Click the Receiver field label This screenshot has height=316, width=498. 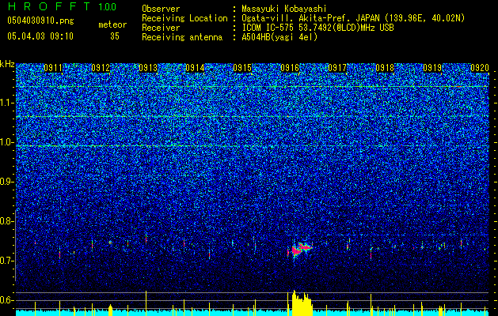tap(161, 28)
